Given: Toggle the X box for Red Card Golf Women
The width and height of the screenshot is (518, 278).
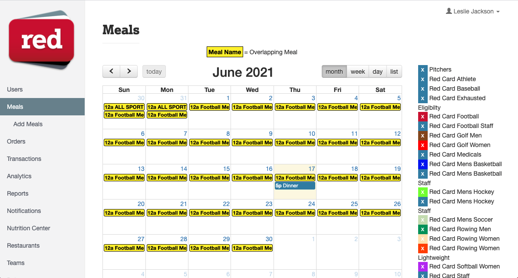Looking at the screenshot, I should 422,145.
